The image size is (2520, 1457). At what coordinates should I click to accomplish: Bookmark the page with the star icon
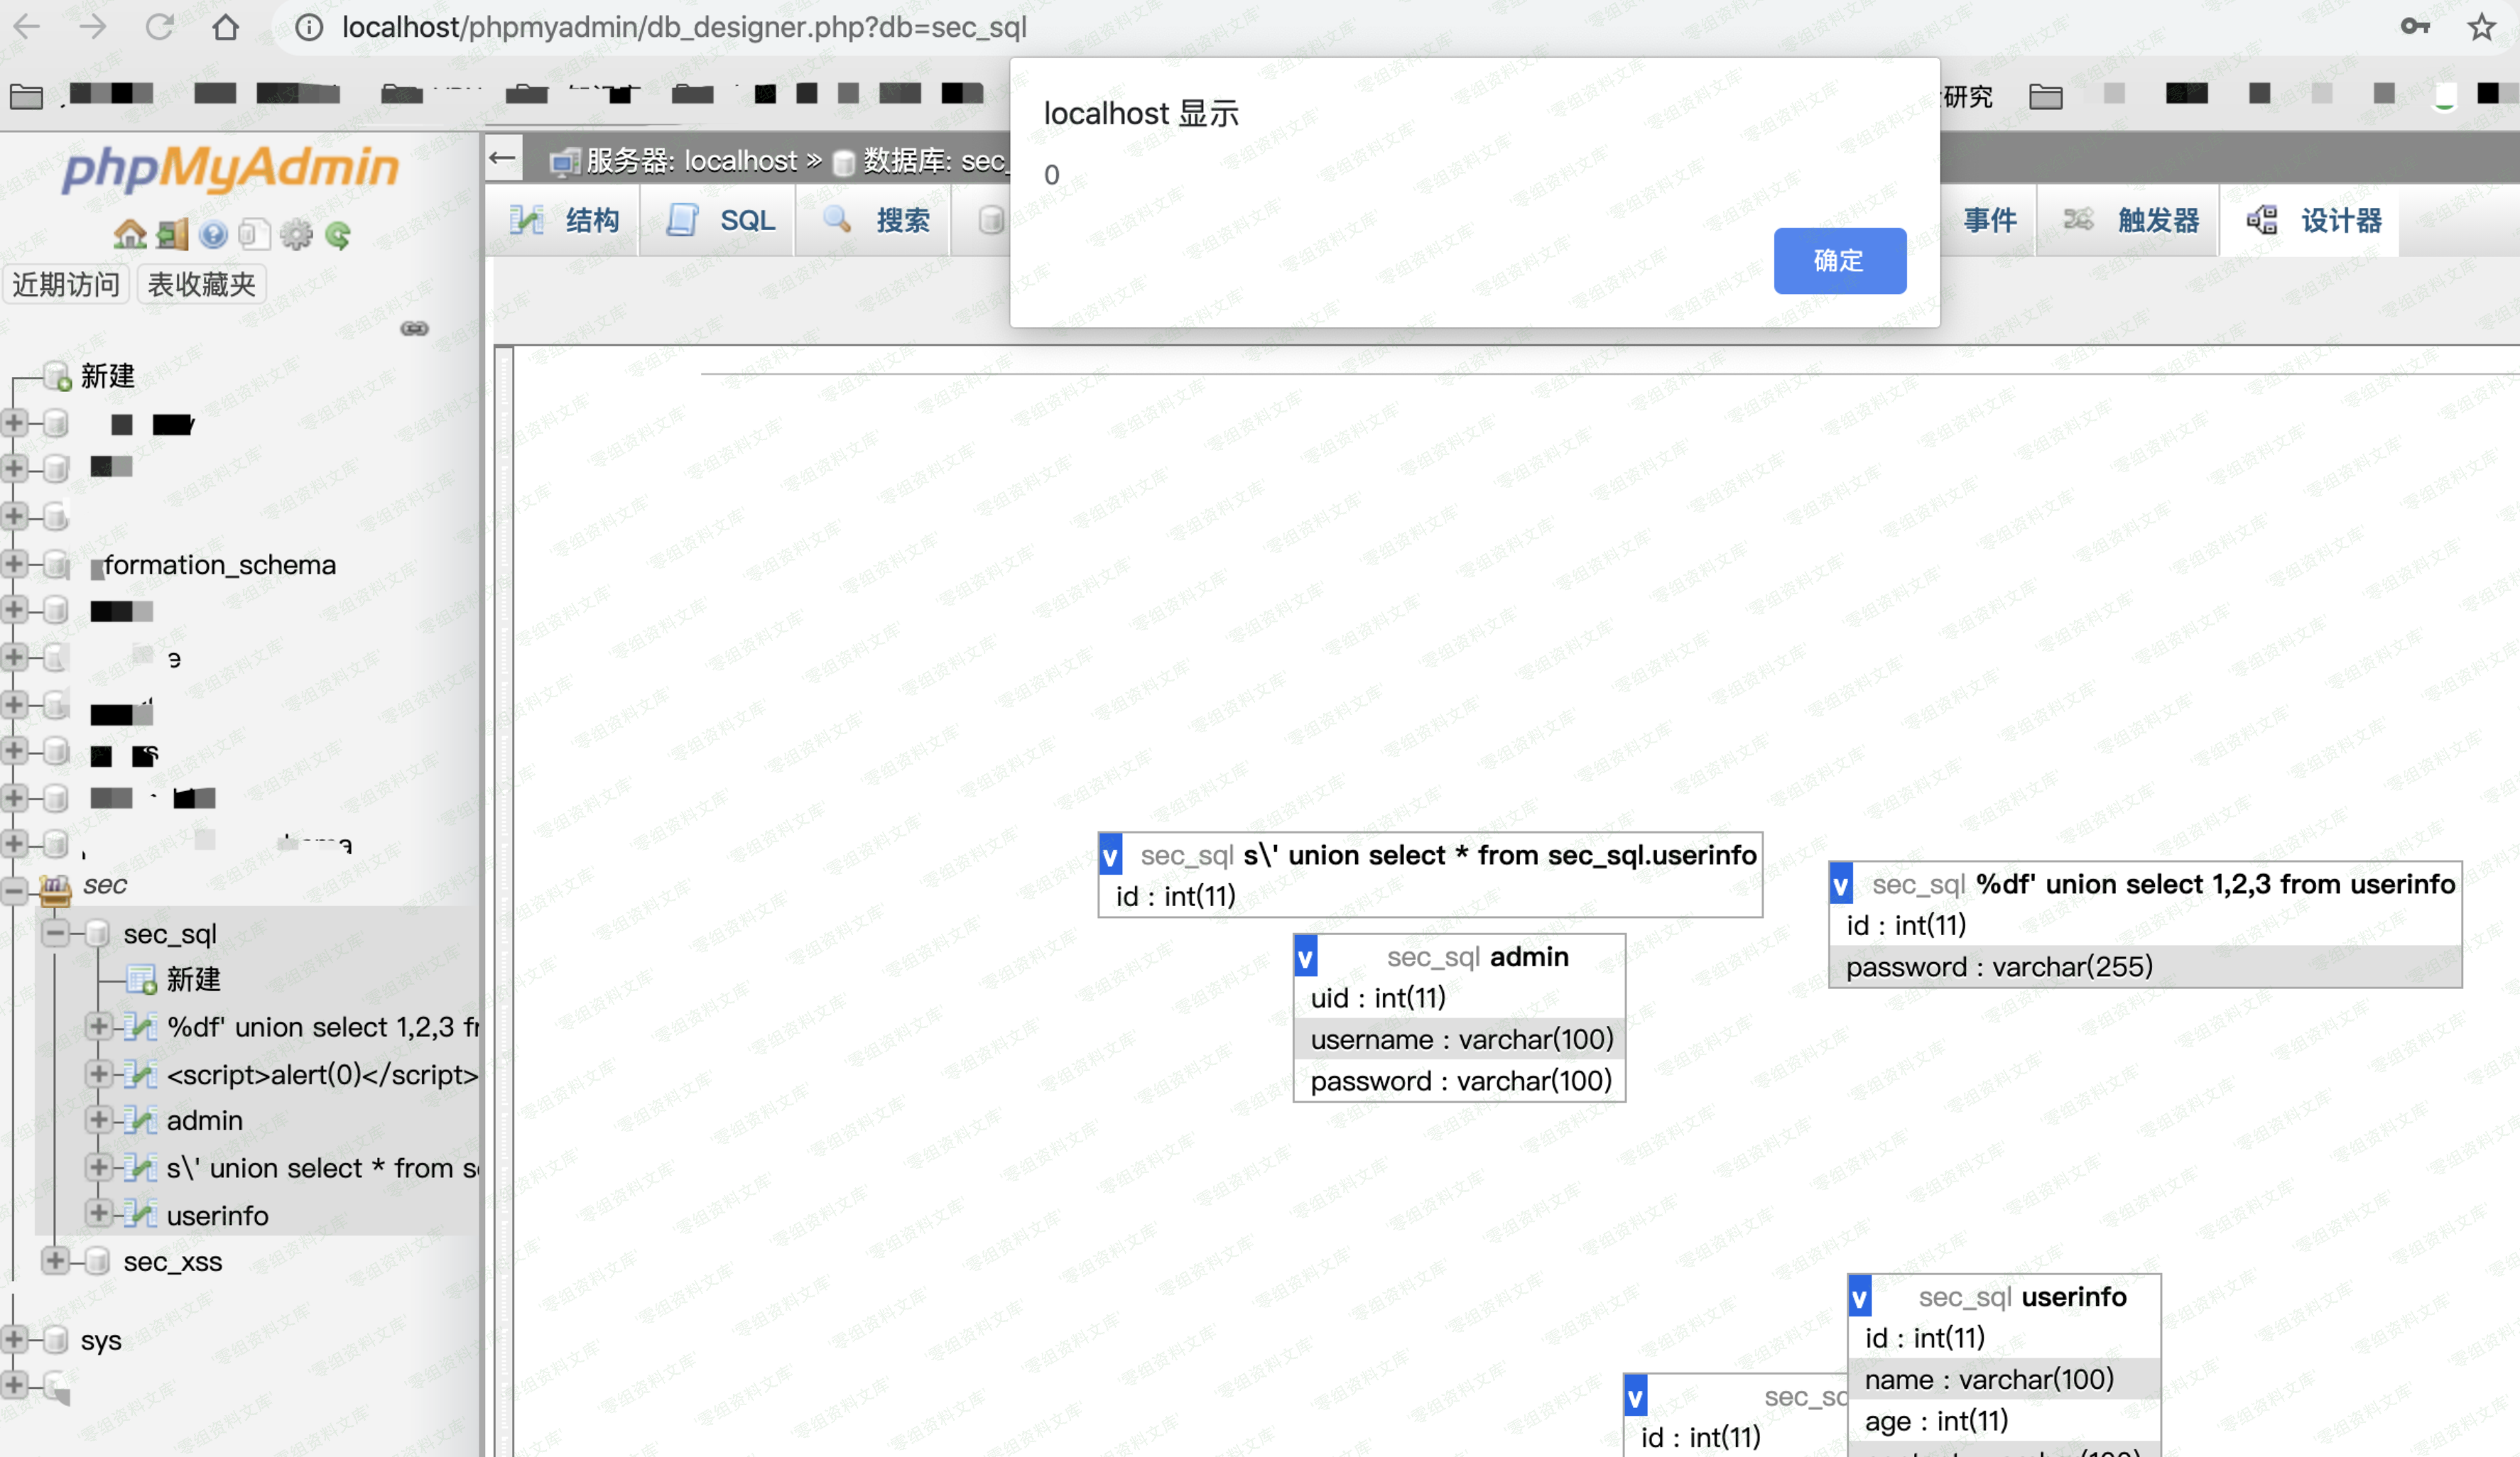(2481, 27)
